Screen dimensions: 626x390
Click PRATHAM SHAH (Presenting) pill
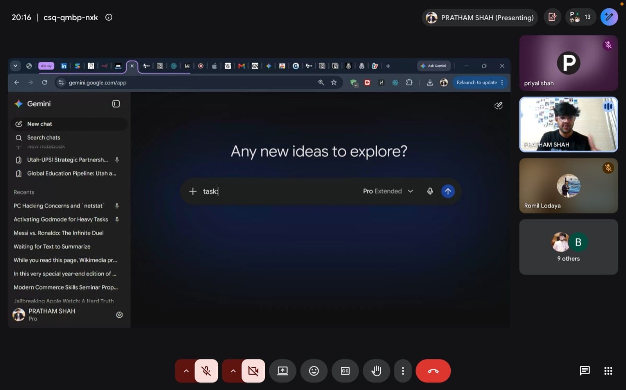(x=480, y=18)
